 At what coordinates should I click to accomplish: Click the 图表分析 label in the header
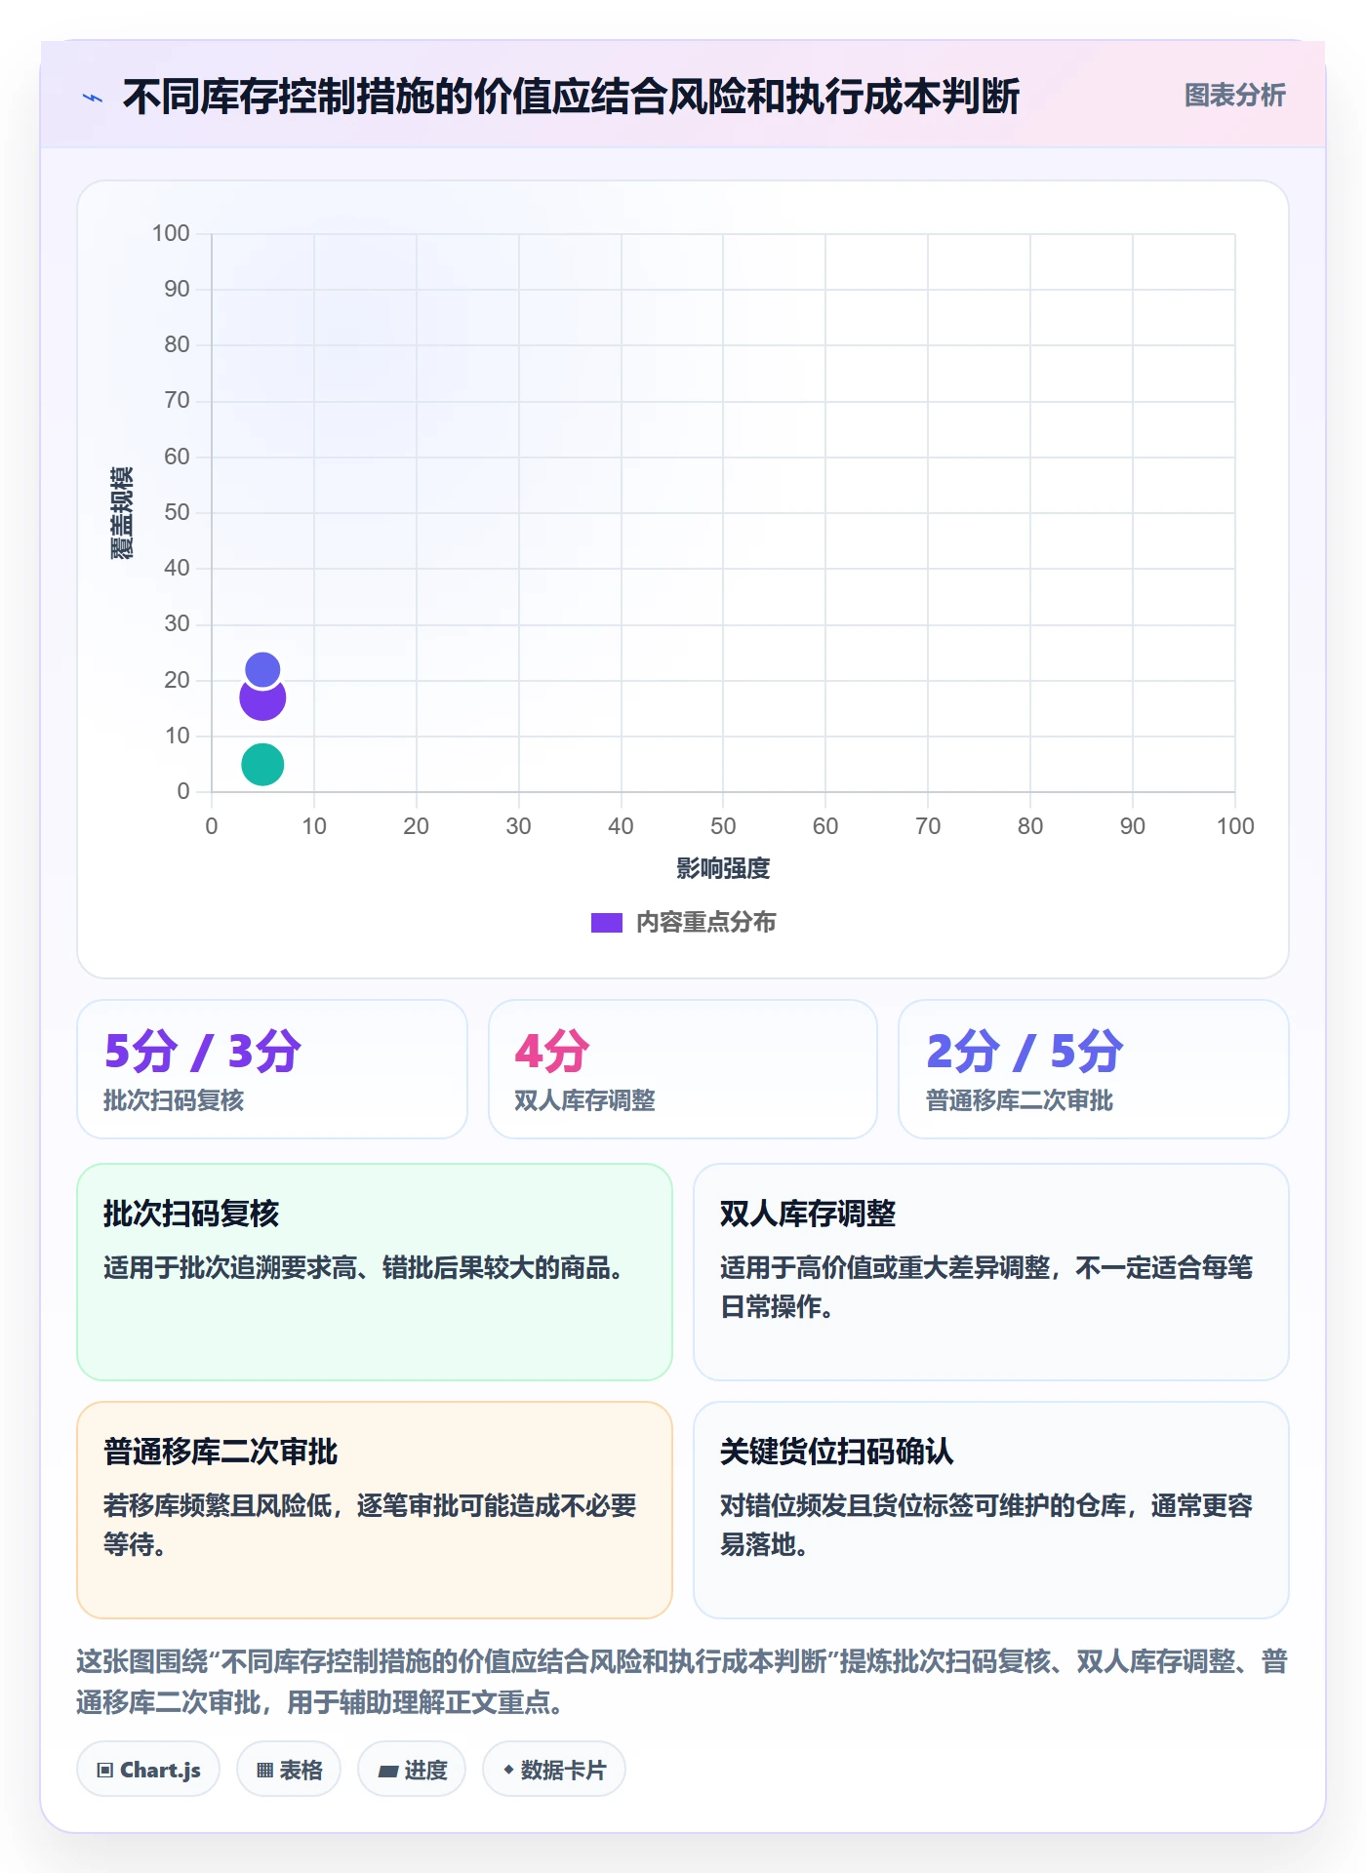click(x=1234, y=96)
